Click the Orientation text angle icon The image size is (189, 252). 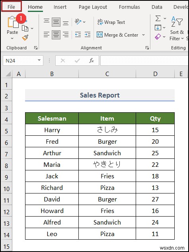click(x=78, y=21)
